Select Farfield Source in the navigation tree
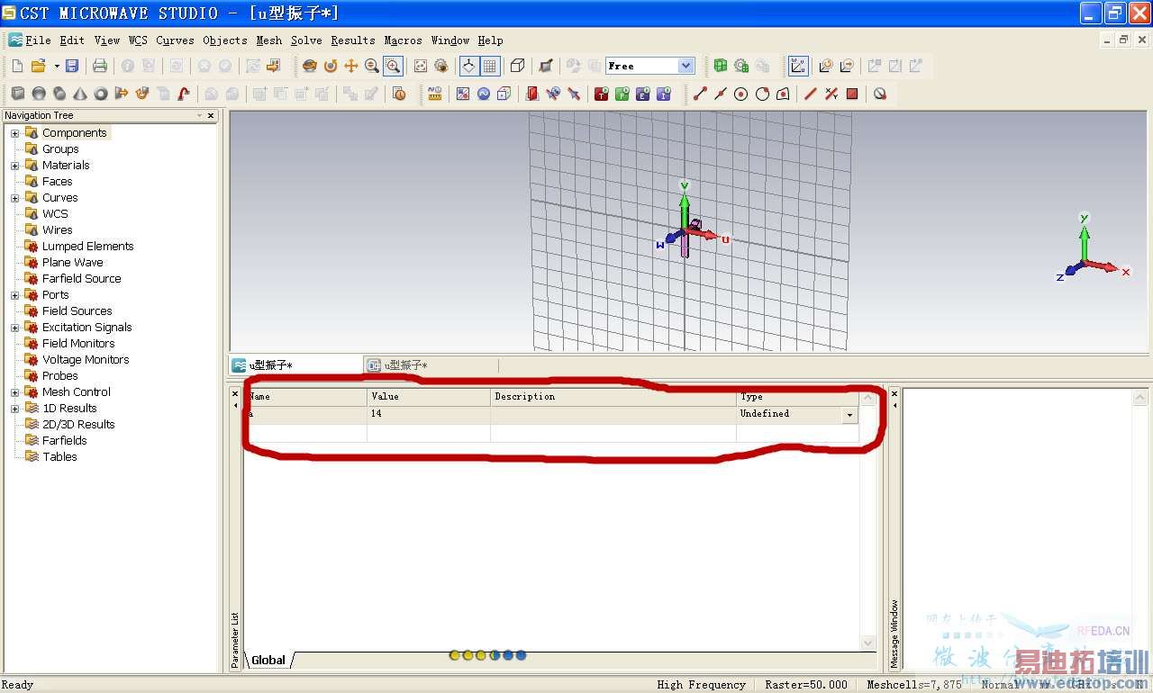This screenshot has width=1153, height=693. click(x=81, y=279)
